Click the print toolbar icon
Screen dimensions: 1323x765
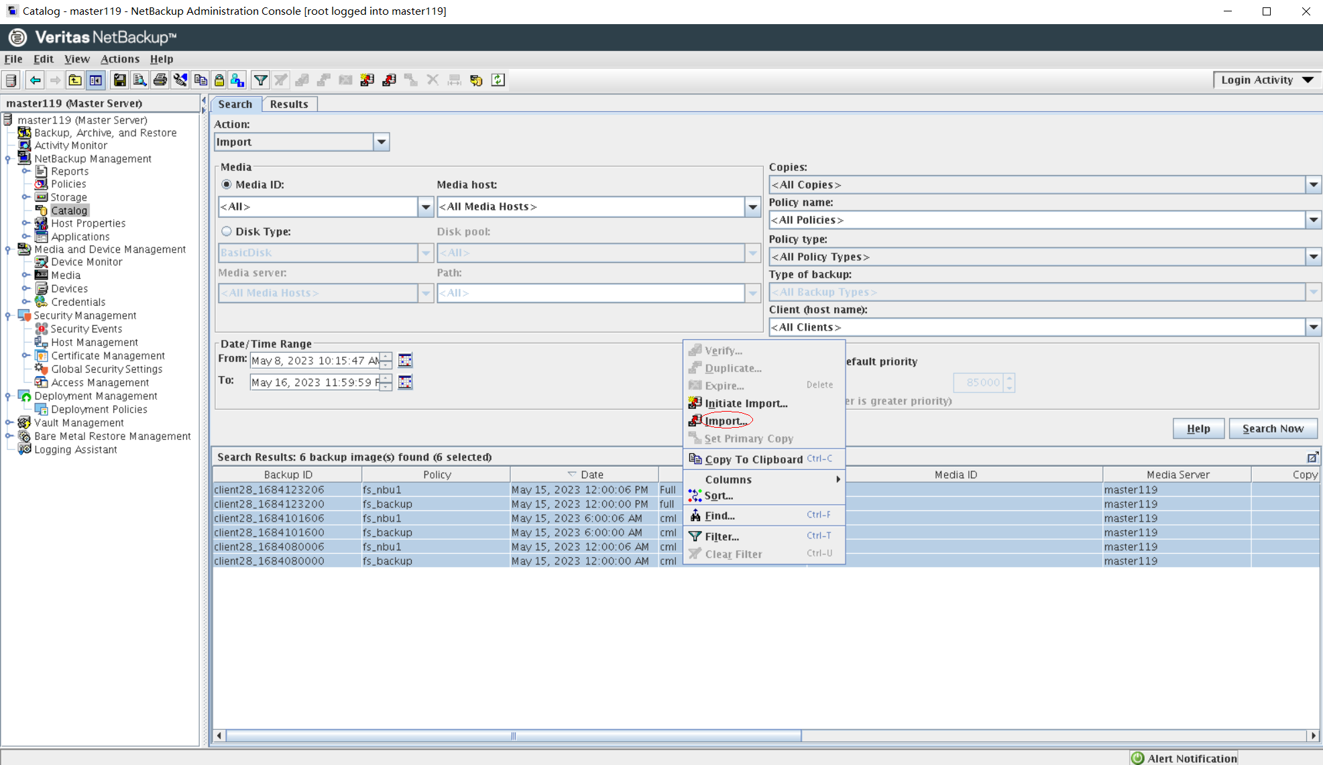click(x=160, y=80)
